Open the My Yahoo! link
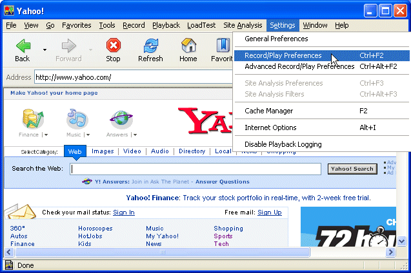This screenshot has height=273, width=411. click(x=162, y=236)
